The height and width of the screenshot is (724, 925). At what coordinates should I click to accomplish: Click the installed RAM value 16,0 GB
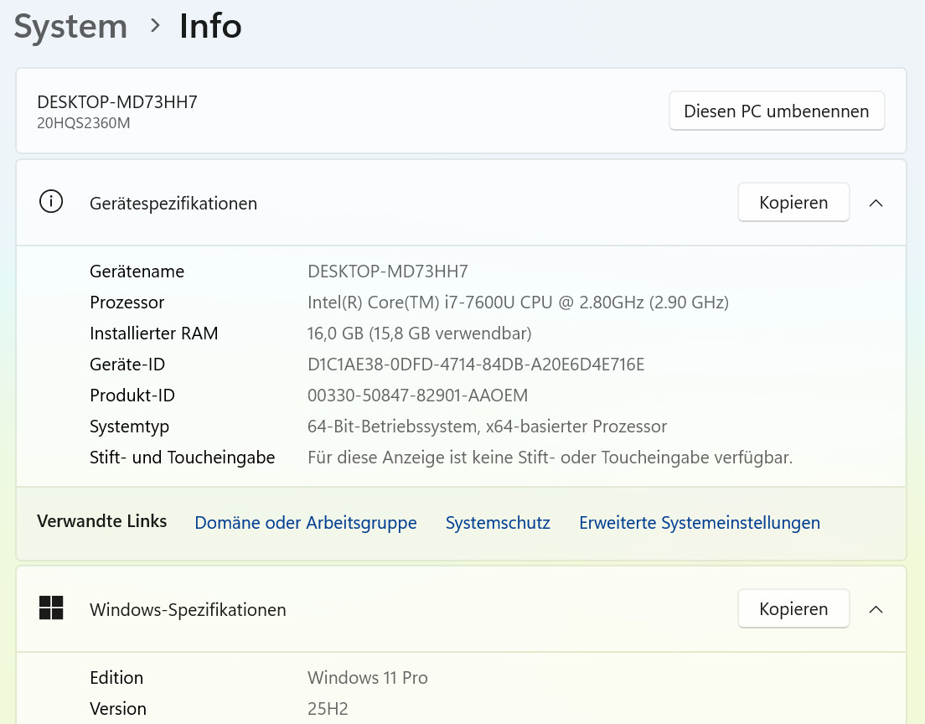point(419,334)
